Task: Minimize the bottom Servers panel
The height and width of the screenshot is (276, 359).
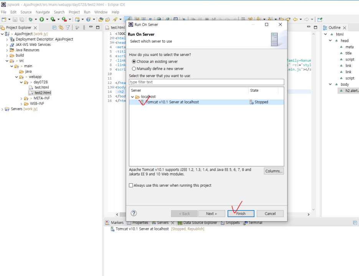Action: tap(355, 223)
